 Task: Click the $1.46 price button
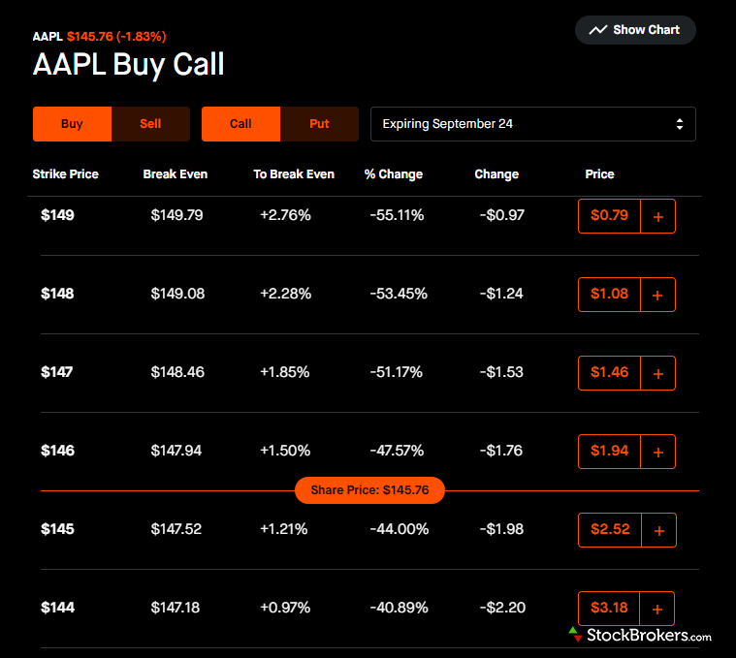click(x=609, y=372)
